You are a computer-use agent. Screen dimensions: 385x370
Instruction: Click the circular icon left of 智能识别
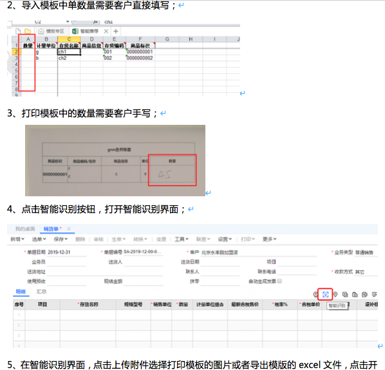coord(315,295)
